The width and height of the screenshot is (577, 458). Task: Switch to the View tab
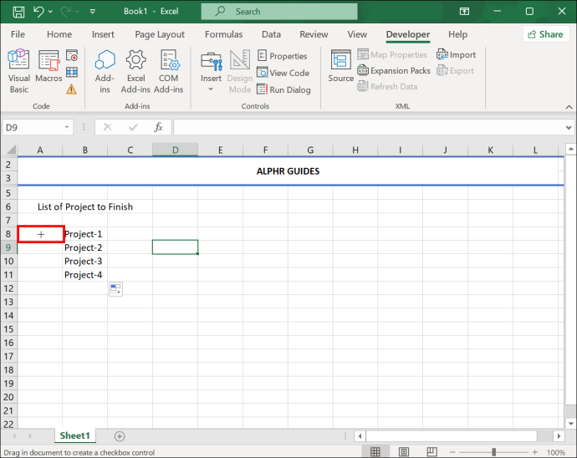[x=357, y=34]
